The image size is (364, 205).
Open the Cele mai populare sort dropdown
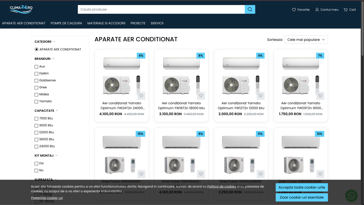tap(306, 40)
